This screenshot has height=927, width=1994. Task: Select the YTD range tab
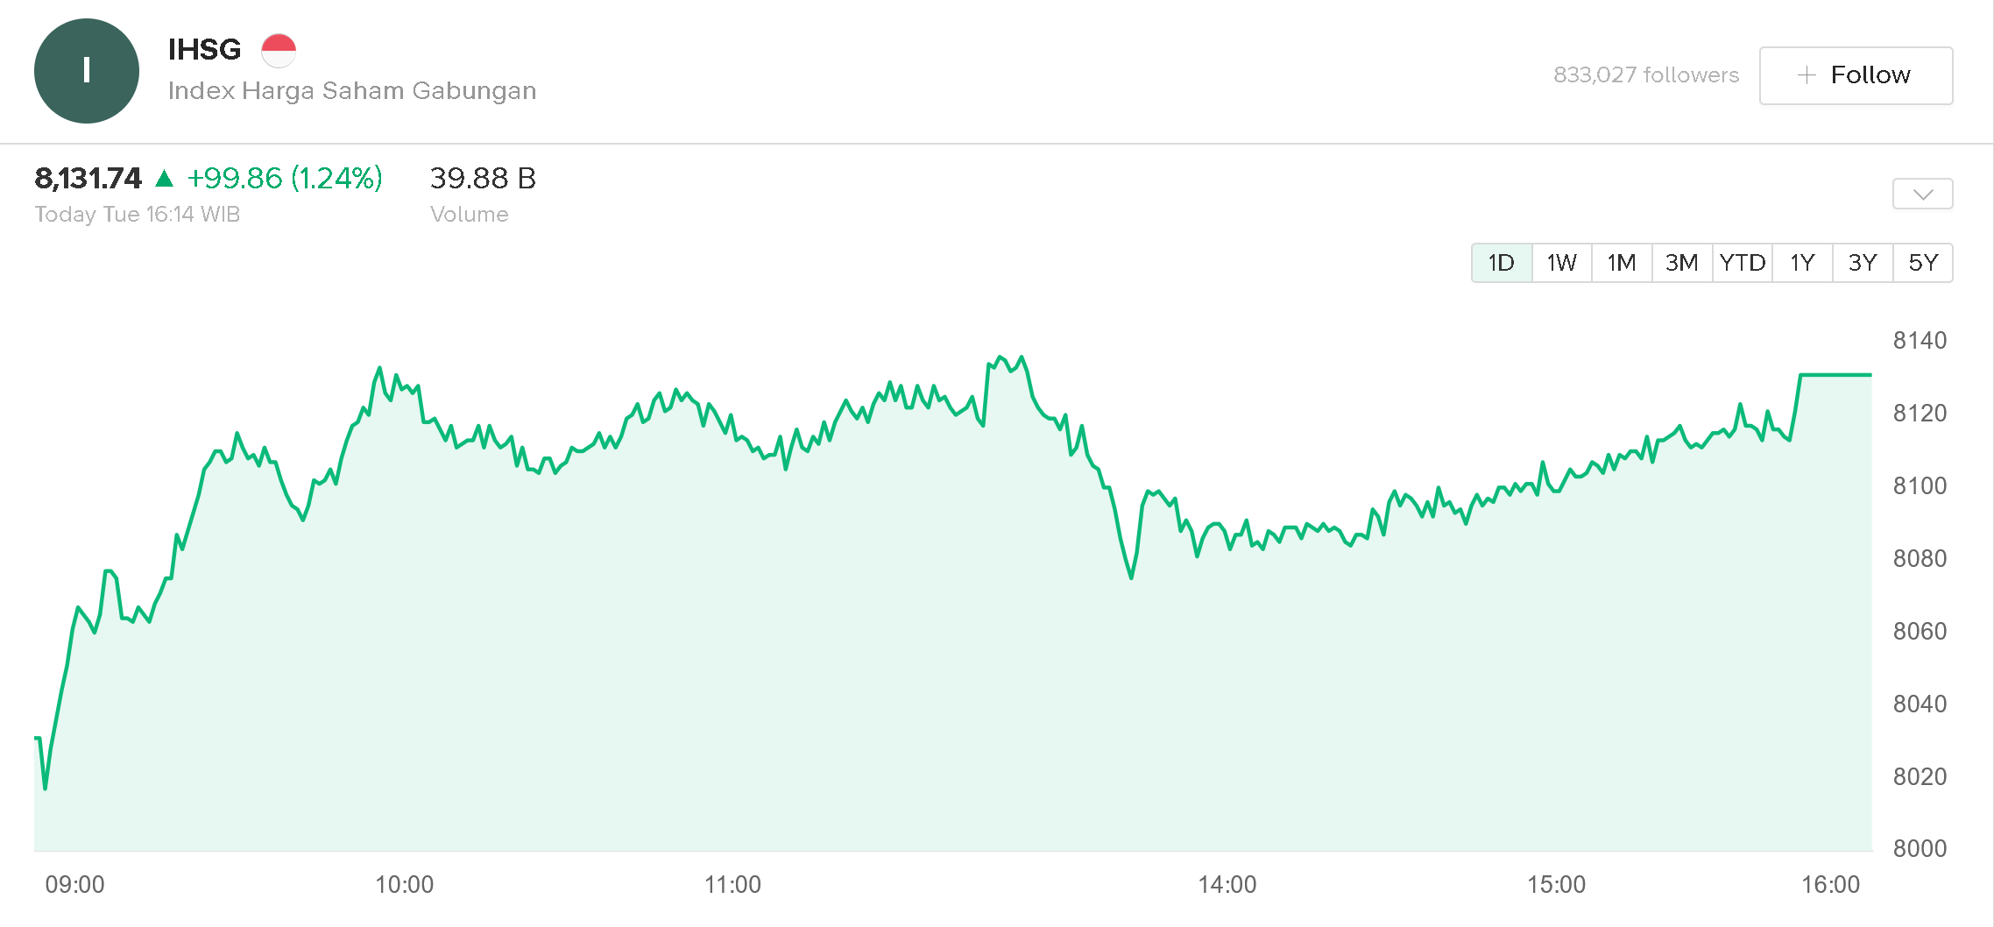(x=1742, y=263)
